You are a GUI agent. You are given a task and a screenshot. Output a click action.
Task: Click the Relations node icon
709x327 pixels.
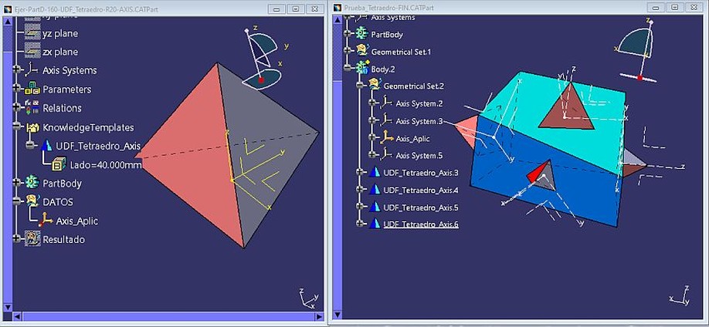(x=32, y=108)
